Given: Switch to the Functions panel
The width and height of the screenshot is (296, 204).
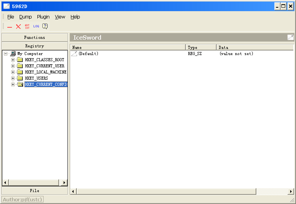Looking at the screenshot, I should coord(35,37).
